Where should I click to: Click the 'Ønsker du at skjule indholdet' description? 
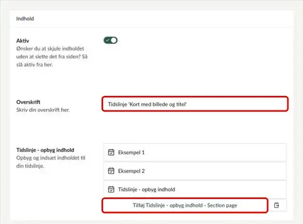point(52,56)
